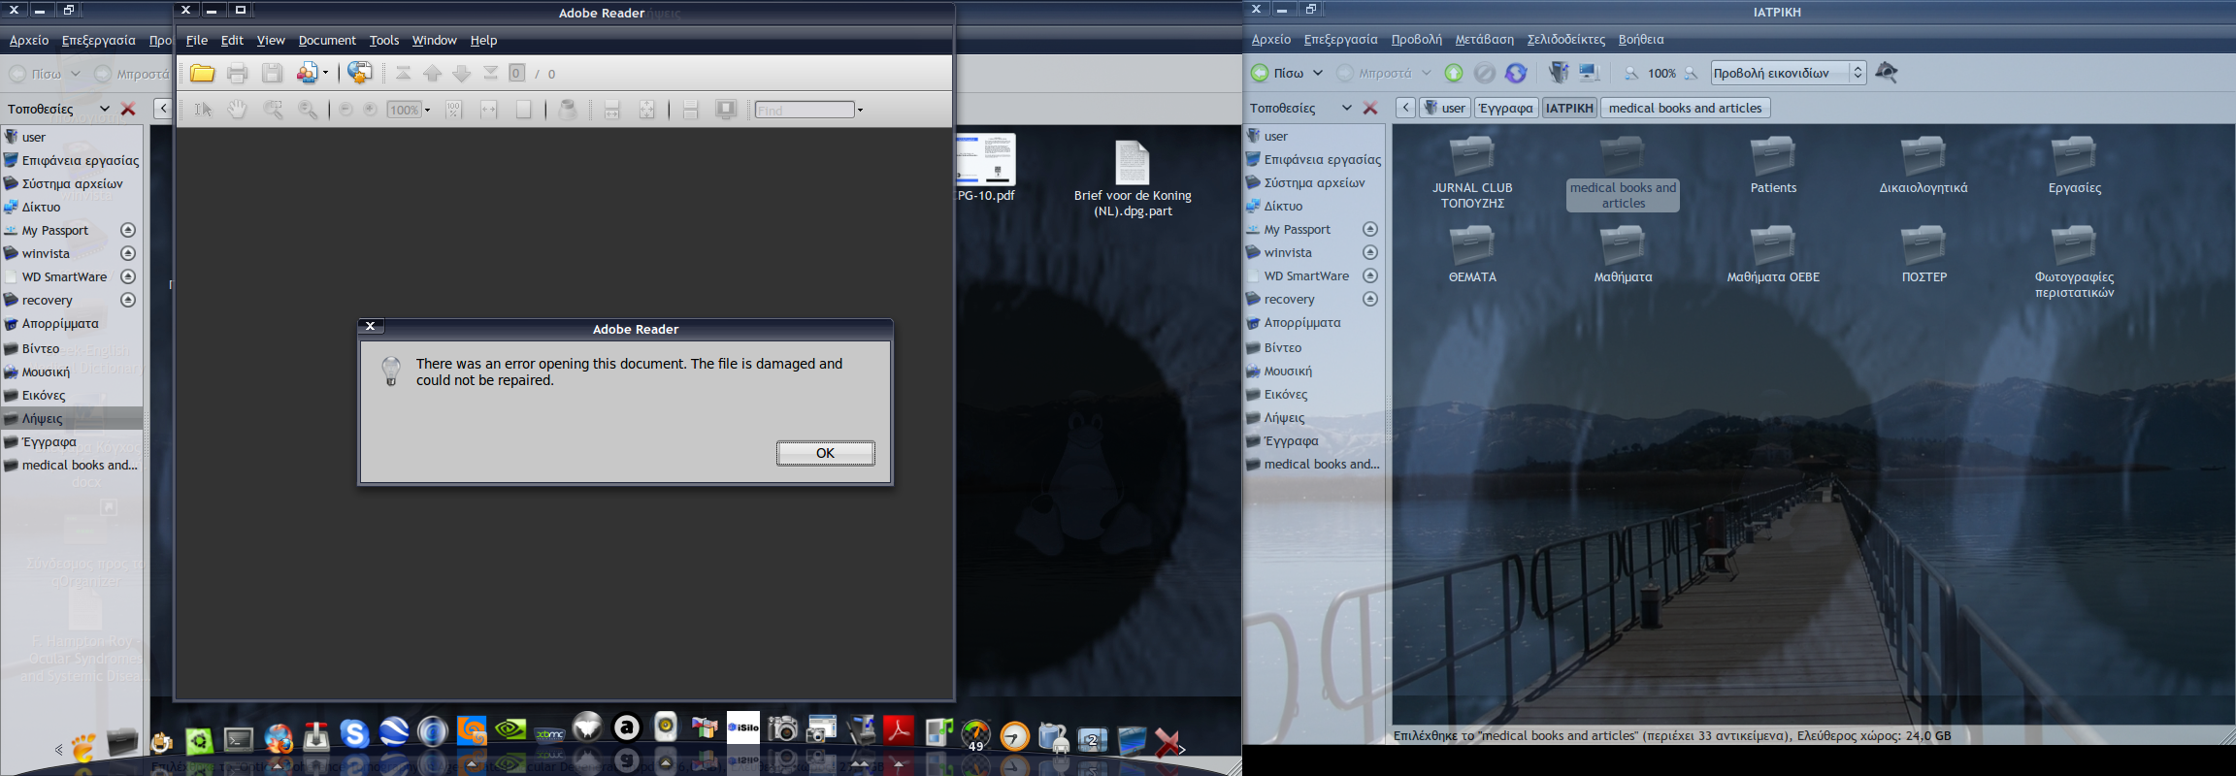Open the Help menu in Adobe Reader
The width and height of the screenshot is (2236, 776).
483,40
